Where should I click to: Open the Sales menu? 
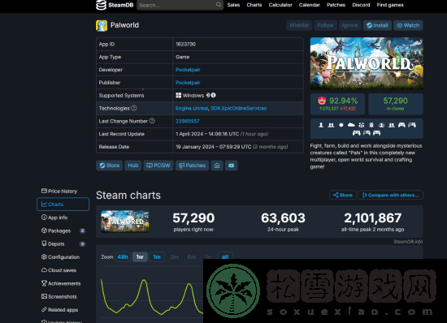[233, 5]
